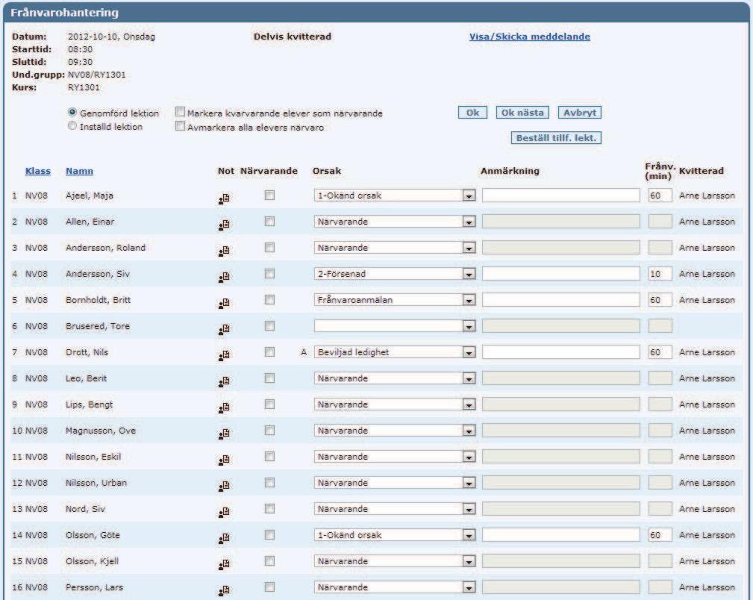Click student name Lips, Bengt
Viewport: 753px width, 600px height.
90,404
